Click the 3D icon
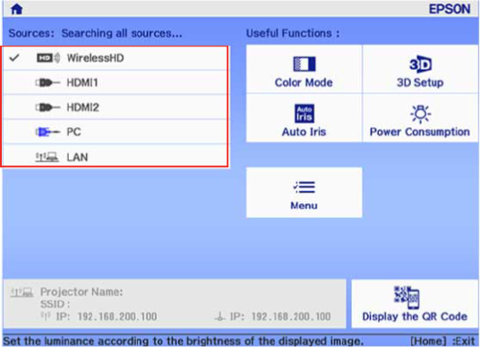 (x=420, y=63)
